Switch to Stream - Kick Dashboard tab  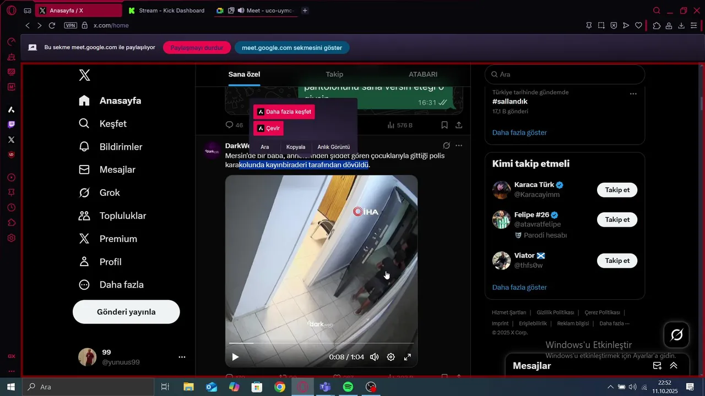click(x=167, y=10)
